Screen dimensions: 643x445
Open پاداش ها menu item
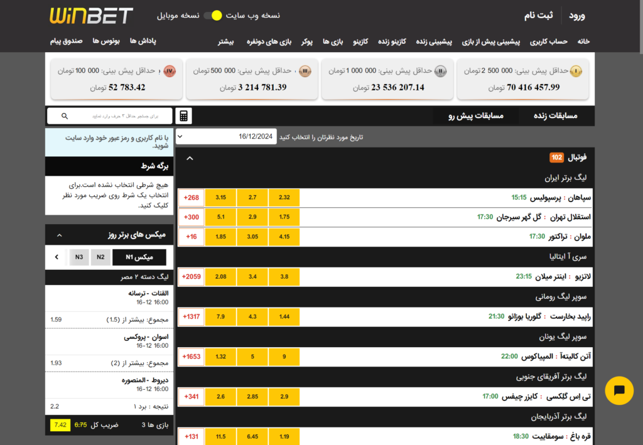coord(143,41)
